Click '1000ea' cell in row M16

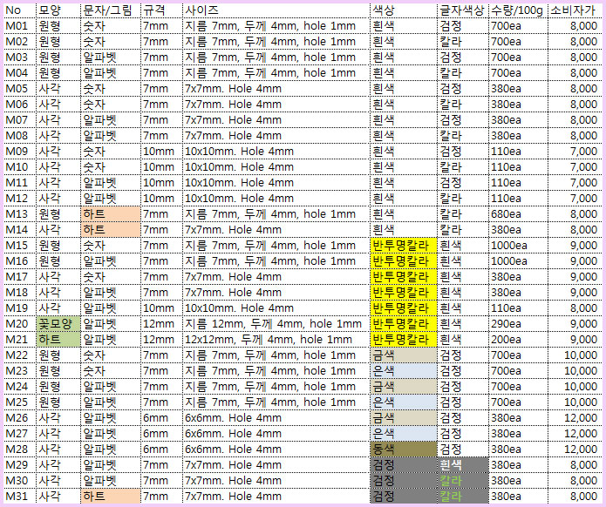click(518, 261)
